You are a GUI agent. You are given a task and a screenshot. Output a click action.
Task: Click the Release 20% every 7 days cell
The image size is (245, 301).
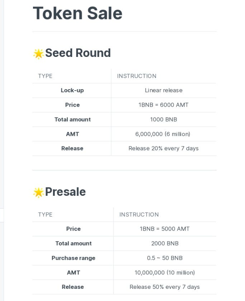click(x=164, y=148)
